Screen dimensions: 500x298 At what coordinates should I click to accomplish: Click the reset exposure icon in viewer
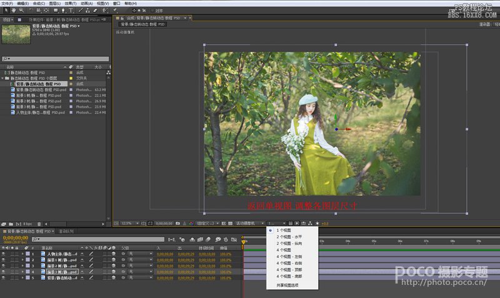[317, 223]
